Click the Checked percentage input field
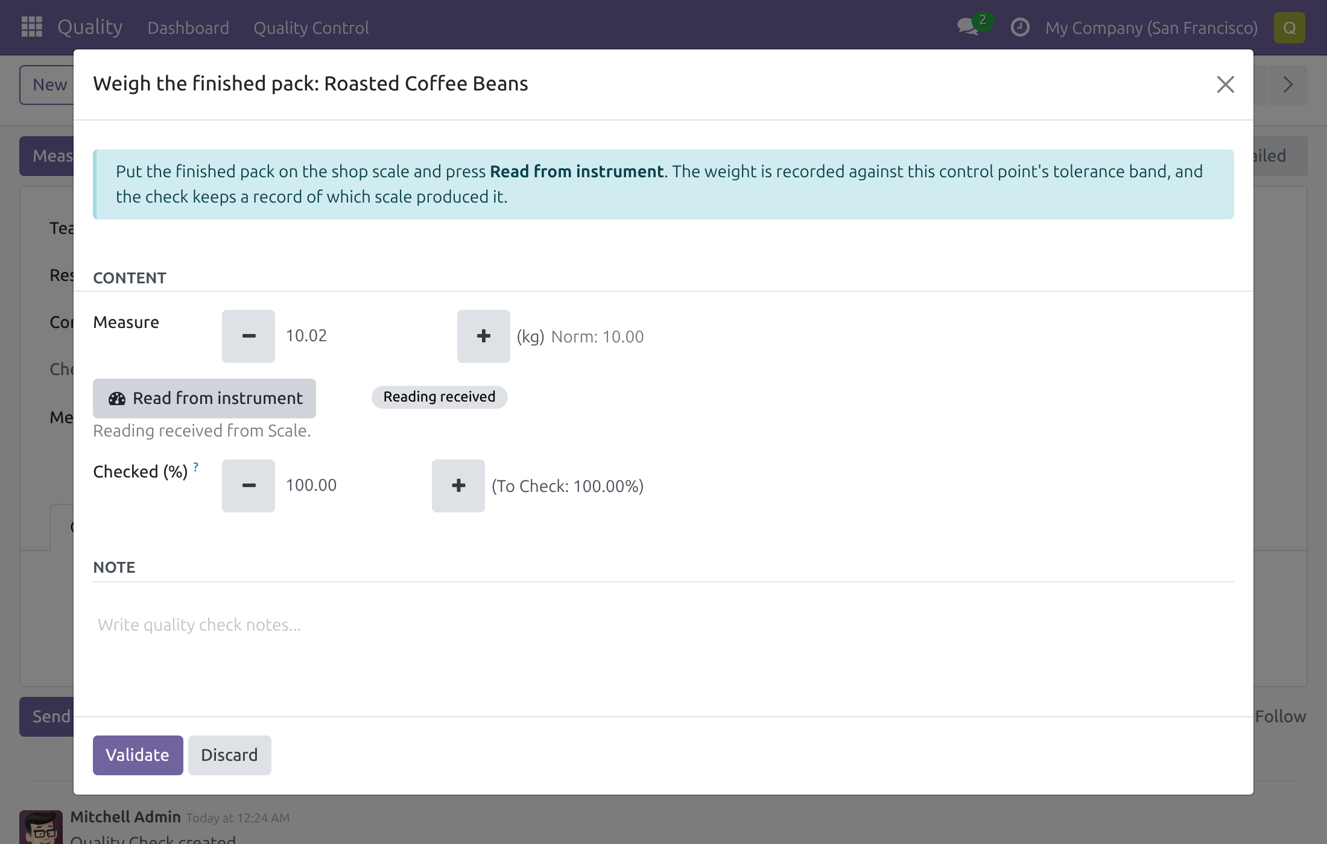 (353, 485)
